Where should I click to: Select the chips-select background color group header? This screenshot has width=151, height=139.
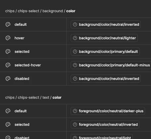tap(40, 11)
